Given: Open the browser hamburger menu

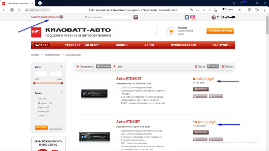Looking at the screenshot, I should click(x=241, y=3).
